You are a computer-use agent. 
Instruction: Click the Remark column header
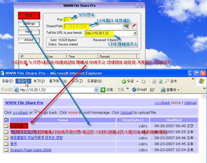click(117, 57)
